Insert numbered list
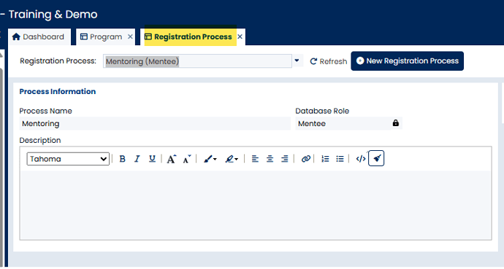Viewport: 504px width, 269px height. coord(325,159)
